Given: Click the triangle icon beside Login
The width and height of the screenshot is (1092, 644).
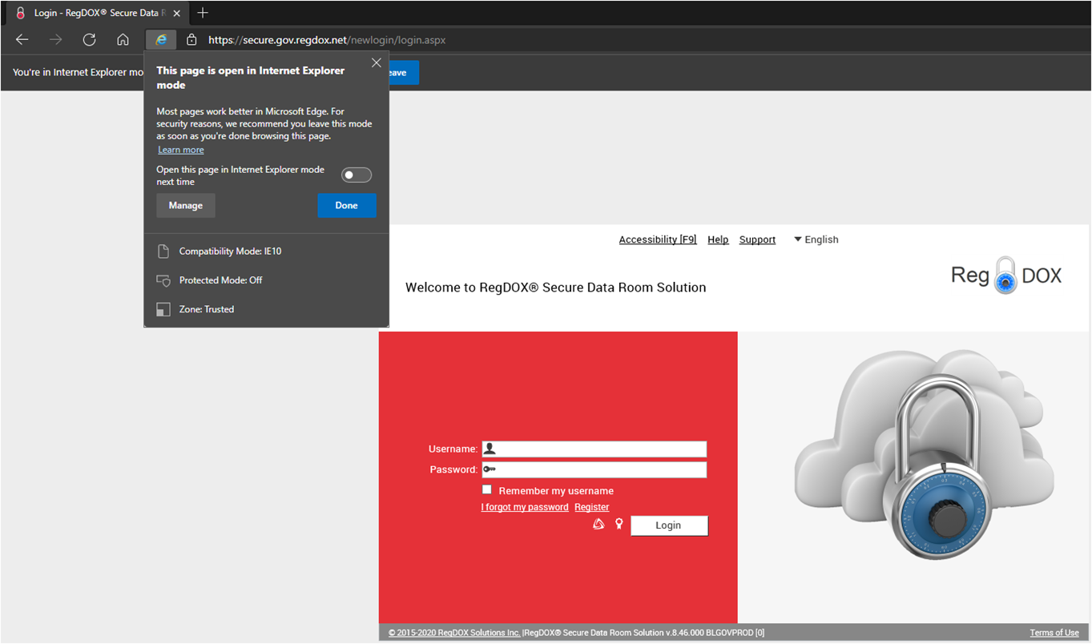Looking at the screenshot, I should pyautogui.click(x=598, y=525).
